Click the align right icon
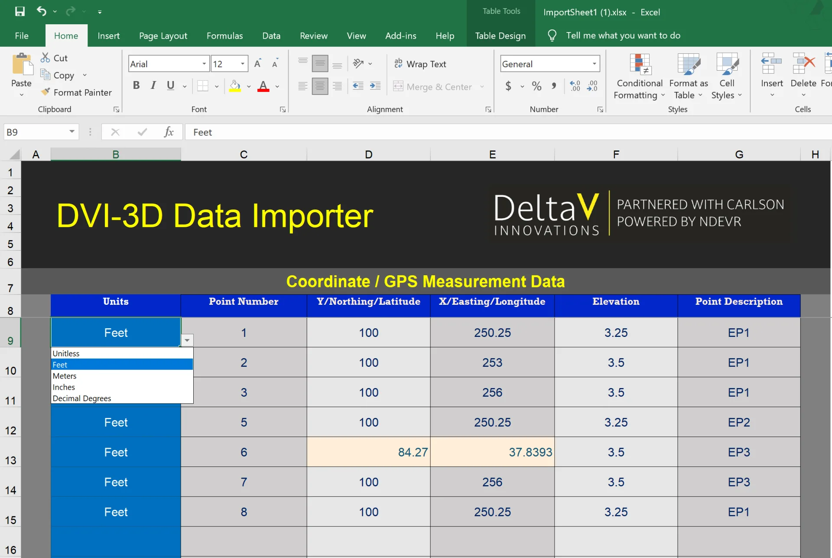This screenshot has height=558, width=832. [x=337, y=86]
